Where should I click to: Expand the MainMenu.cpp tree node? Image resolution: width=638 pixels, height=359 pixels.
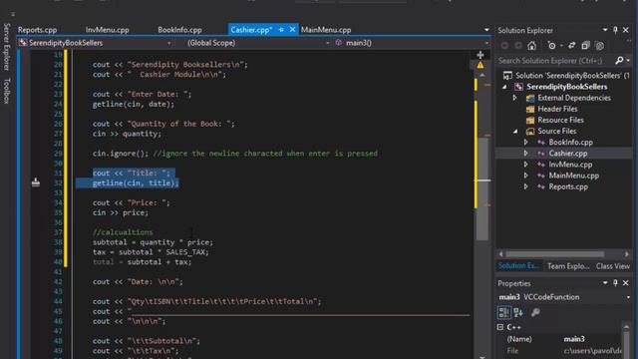click(x=525, y=176)
